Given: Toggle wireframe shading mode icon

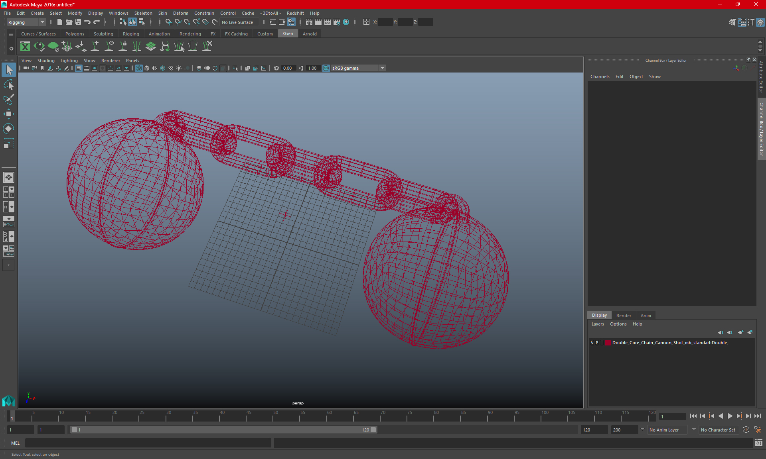Looking at the screenshot, I should tap(139, 68).
